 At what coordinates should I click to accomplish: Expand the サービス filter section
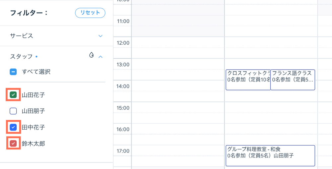pos(101,36)
